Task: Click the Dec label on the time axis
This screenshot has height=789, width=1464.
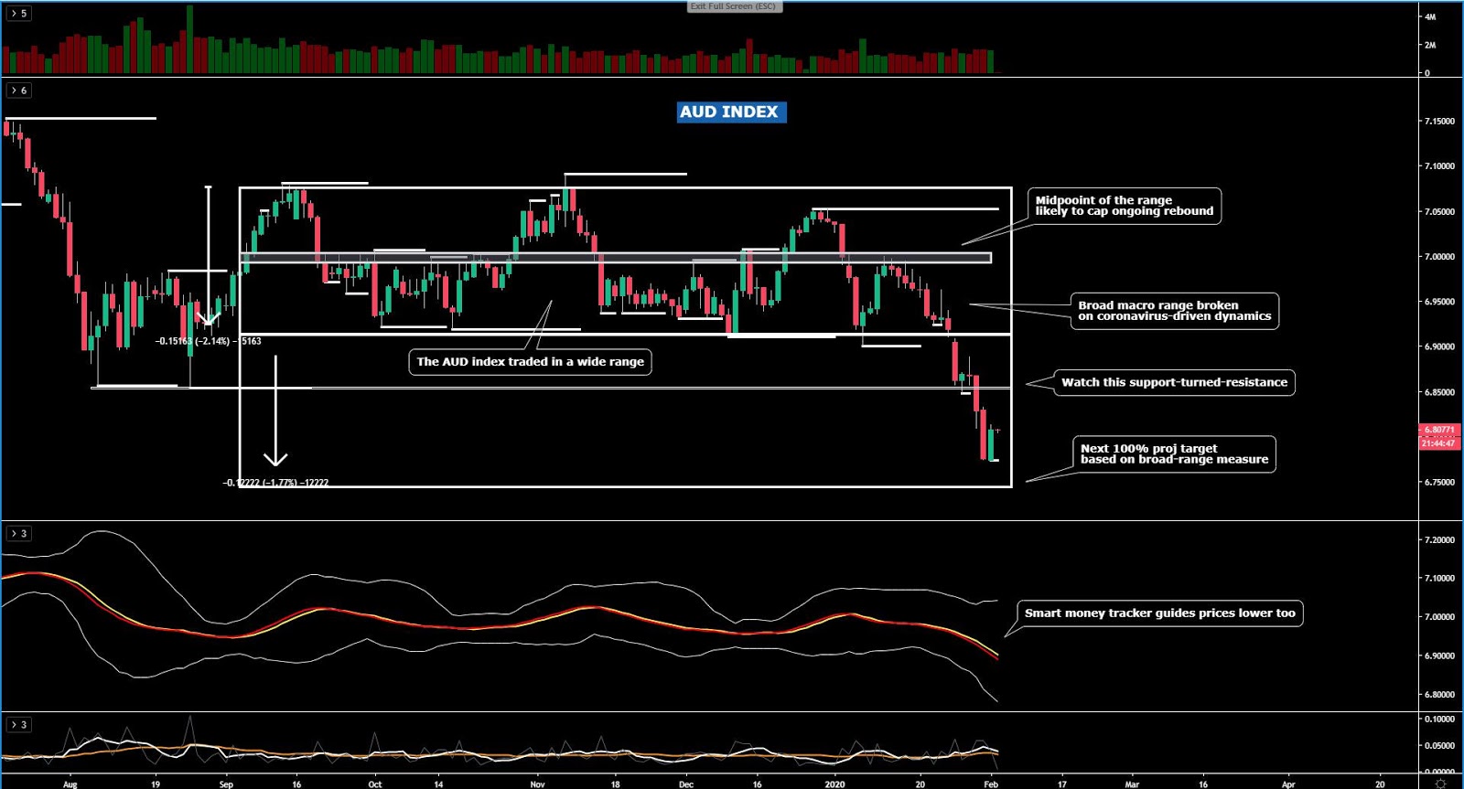Action: pos(686,784)
